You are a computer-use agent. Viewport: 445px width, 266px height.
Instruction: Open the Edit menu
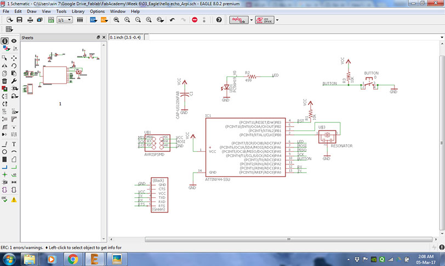[18, 11]
